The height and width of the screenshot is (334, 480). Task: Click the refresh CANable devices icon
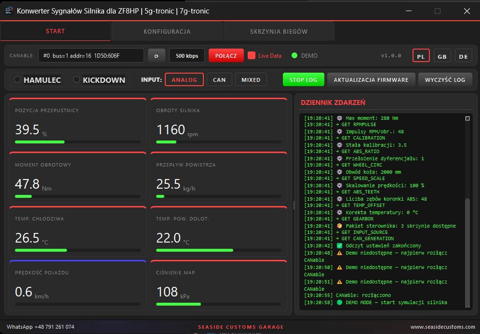click(157, 56)
